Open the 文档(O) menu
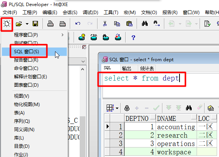This screenshot has height=157, width=219. pyautogui.click(x=149, y=13)
